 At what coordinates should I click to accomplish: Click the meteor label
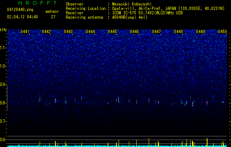52,11
